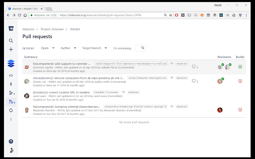Screen dimensions: 255x159
Task: Click the browser address bar URL
Action: [100, 15]
